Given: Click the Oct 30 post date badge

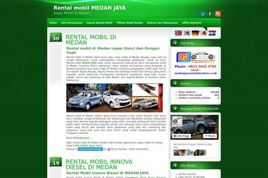Looking at the screenshot, I should [56, 37].
